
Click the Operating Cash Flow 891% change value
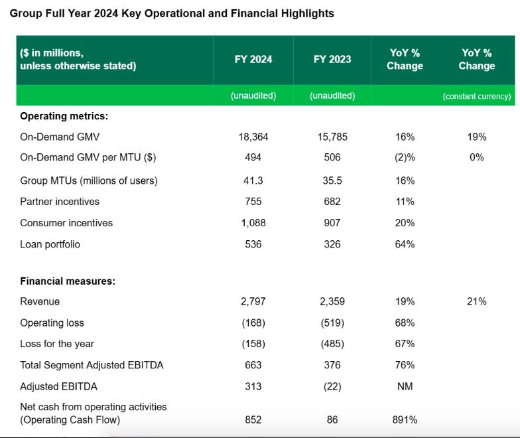tap(405, 419)
